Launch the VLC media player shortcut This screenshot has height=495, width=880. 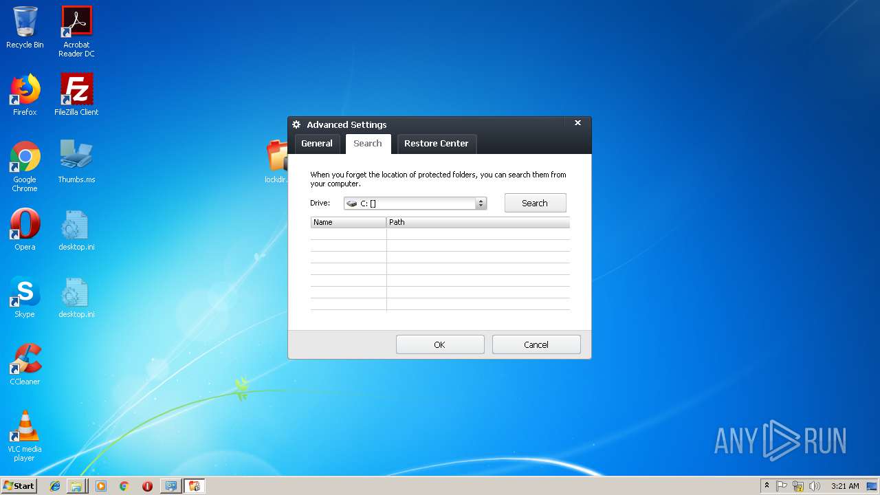click(25, 436)
